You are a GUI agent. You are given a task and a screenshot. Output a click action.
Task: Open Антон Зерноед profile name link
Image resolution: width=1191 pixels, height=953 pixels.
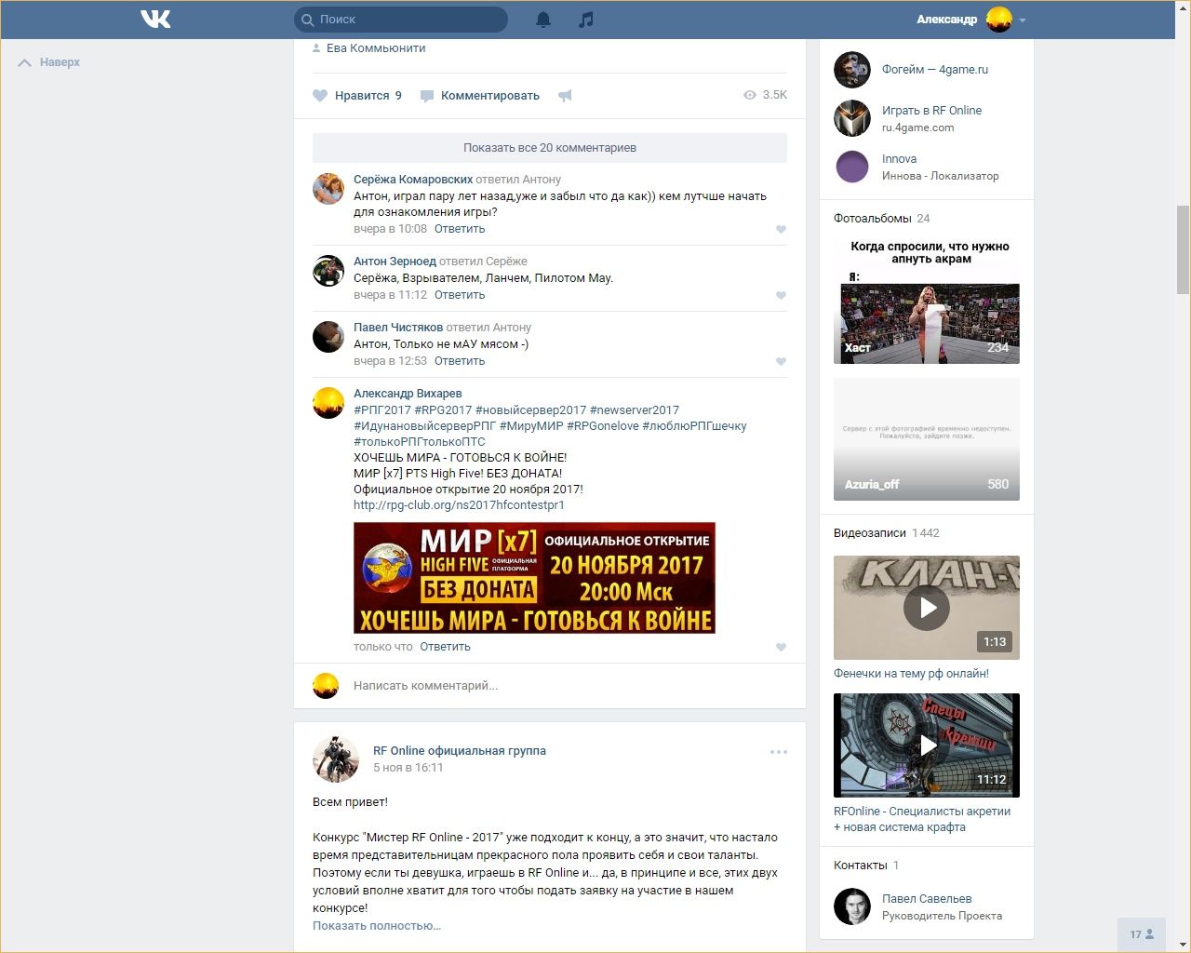point(395,262)
